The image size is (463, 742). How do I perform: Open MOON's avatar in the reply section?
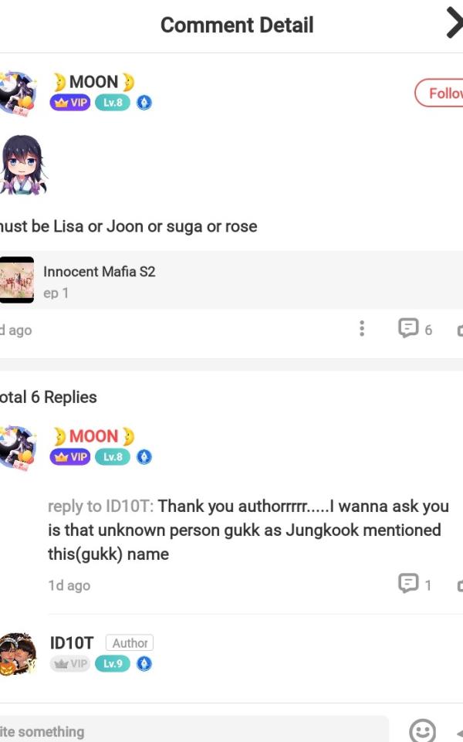point(17,447)
